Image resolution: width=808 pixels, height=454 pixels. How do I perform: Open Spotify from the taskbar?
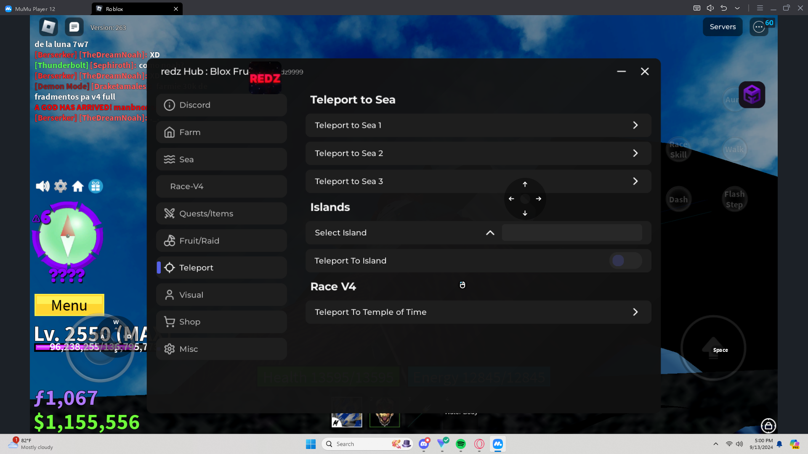pyautogui.click(x=461, y=444)
